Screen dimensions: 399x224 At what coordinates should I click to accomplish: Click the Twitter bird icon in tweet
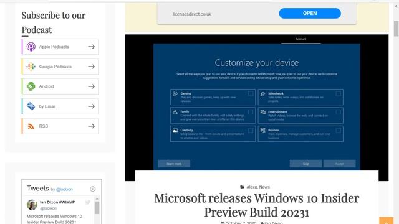87,202
